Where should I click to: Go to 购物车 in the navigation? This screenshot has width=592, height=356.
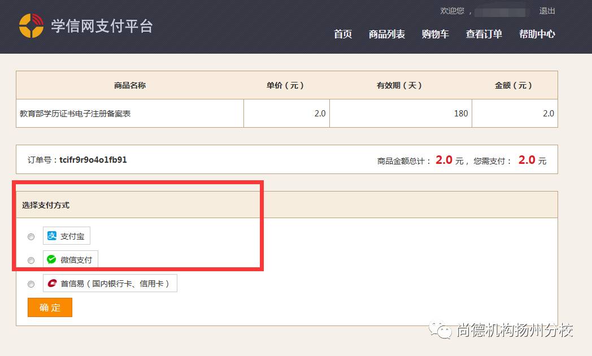[x=435, y=34]
